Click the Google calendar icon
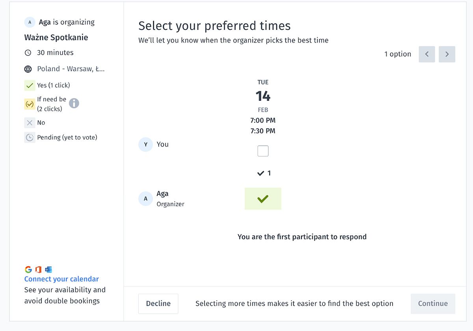Viewport: 473px width, 331px height. click(28, 270)
